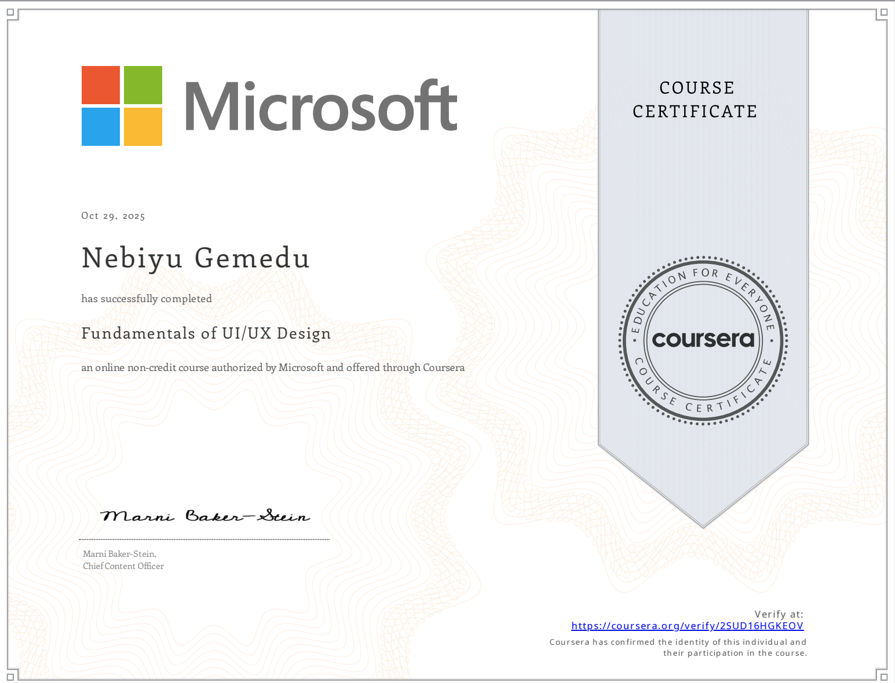Screen dimensions: 895x683
Task: Select the date "Oct 29, 2025"
Action: pos(113,216)
